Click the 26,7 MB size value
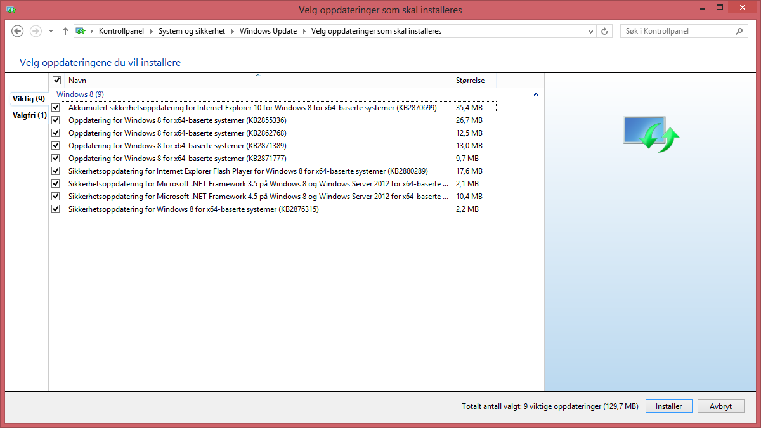Viewport: 761px width, 428px height. (x=469, y=120)
